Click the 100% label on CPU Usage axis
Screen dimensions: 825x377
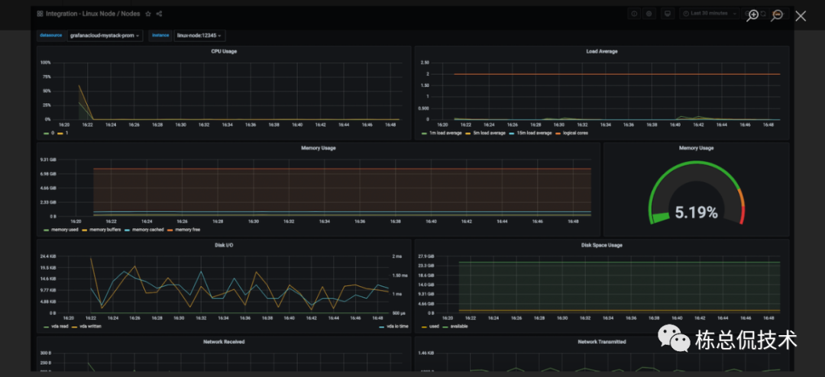pos(45,63)
